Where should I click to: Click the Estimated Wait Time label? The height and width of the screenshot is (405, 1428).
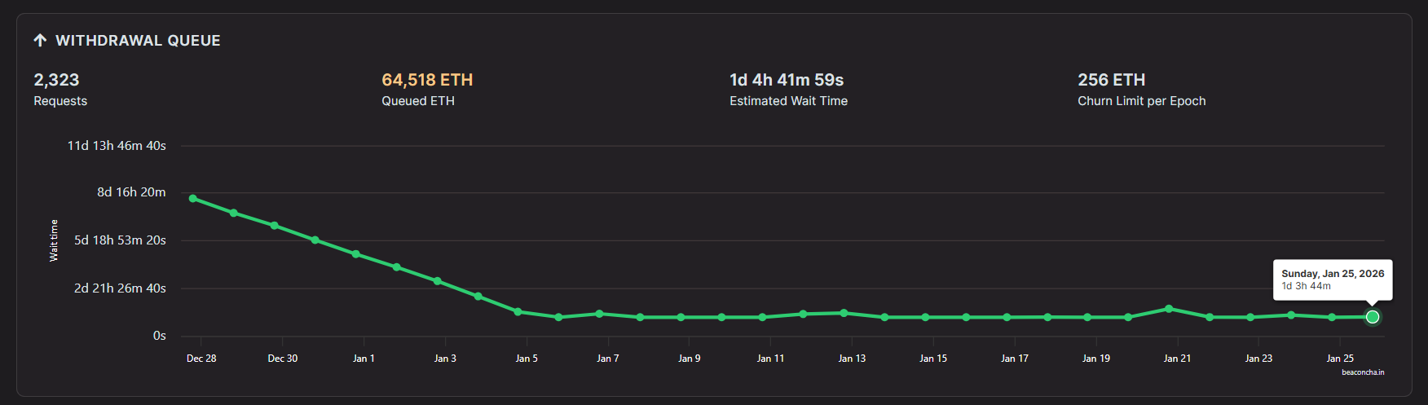pyautogui.click(x=788, y=101)
